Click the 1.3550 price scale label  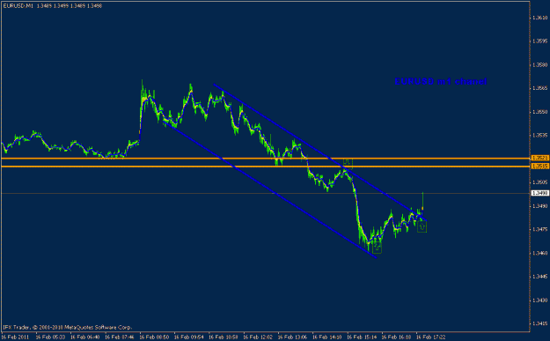[540, 112]
